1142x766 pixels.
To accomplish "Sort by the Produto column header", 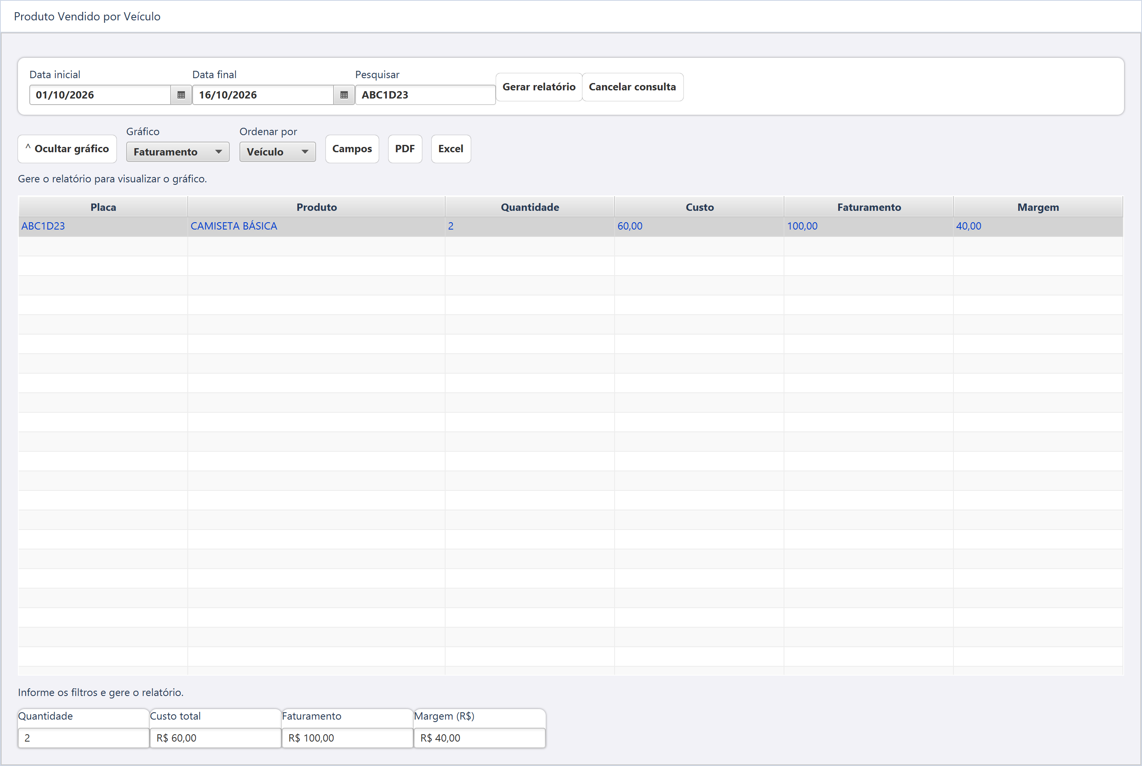I will (x=316, y=207).
